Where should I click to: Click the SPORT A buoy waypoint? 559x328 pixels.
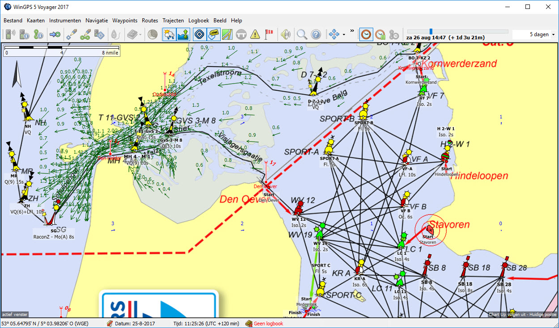(x=329, y=147)
